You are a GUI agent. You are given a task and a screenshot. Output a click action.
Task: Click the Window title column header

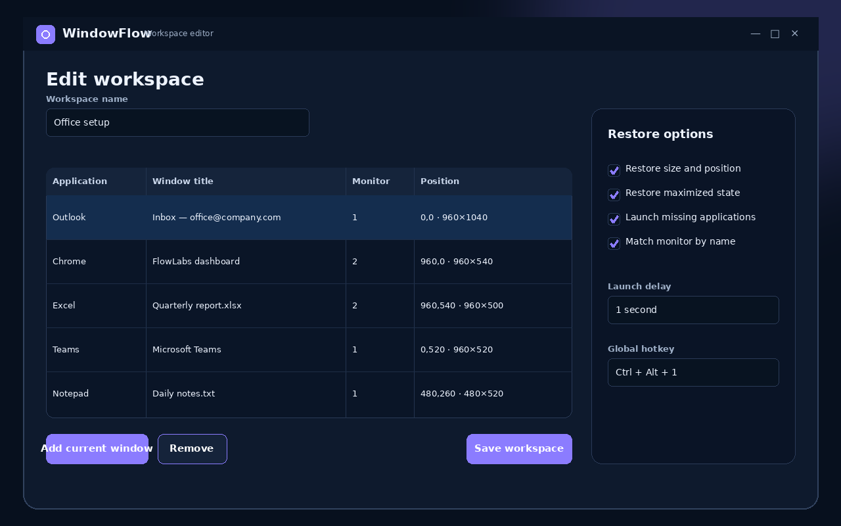(x=246, y=181)
